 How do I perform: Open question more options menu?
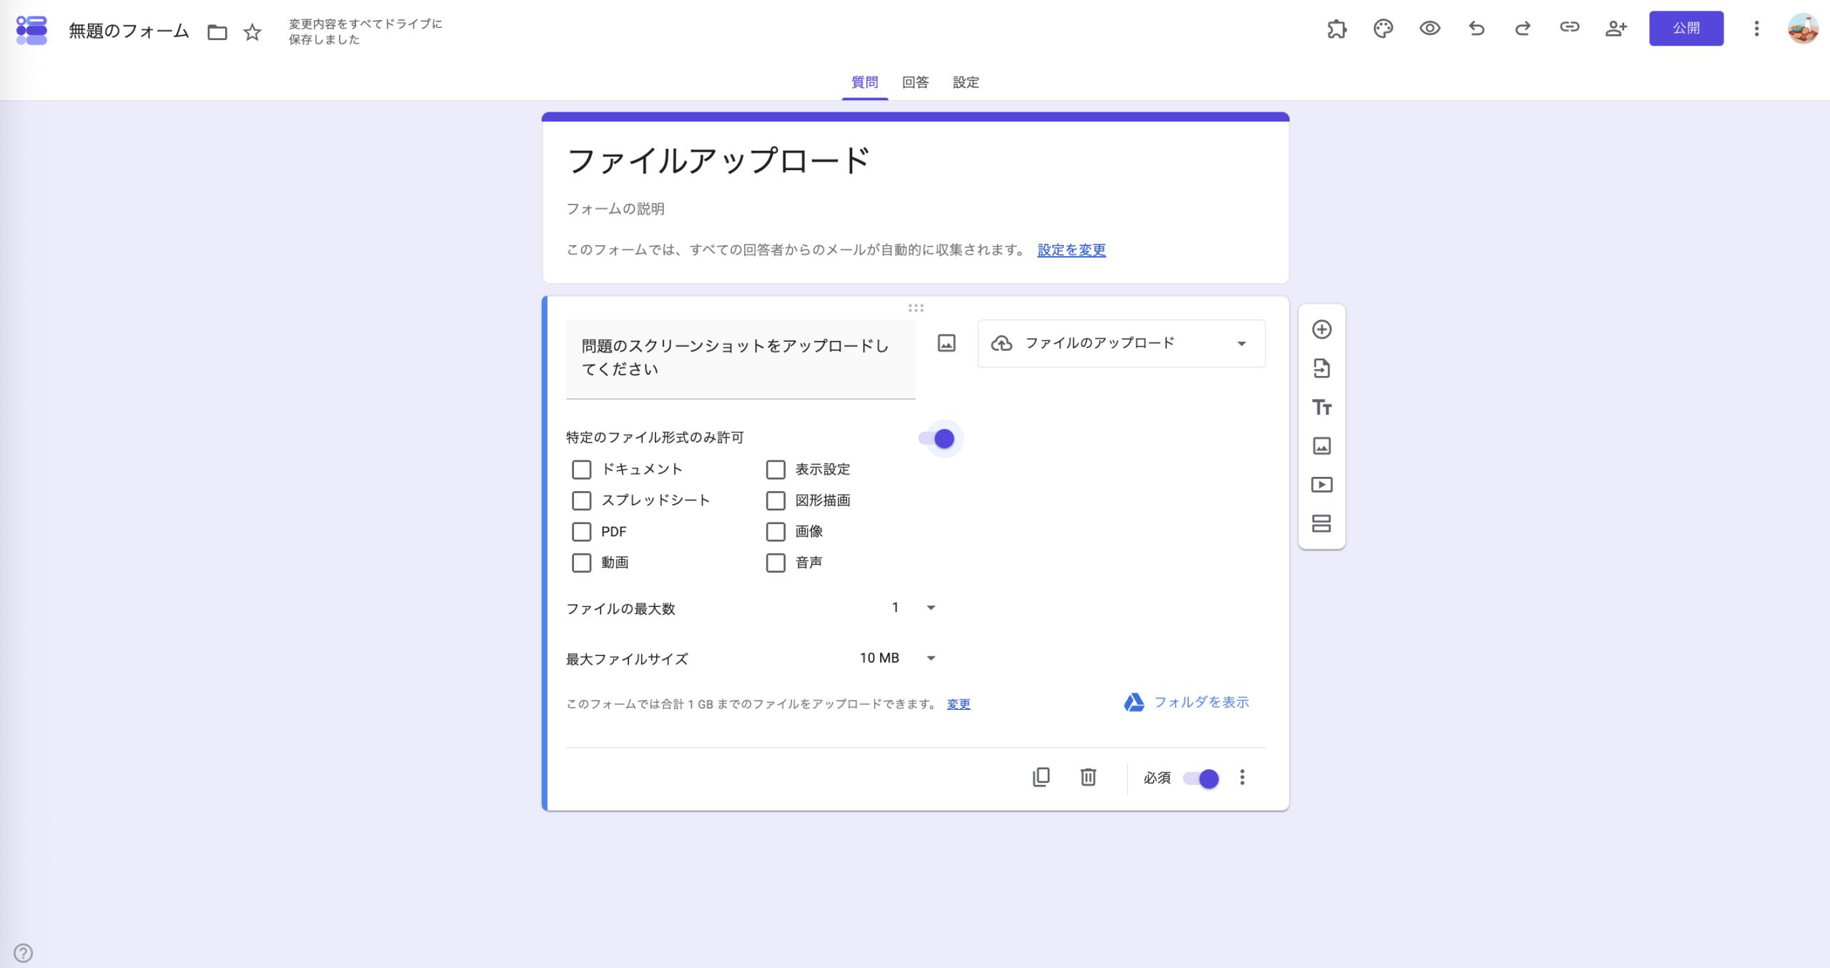coord(1242,777)
